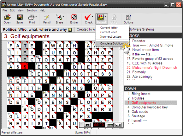Activate the Pencil tool
This screenshot has height=136, width=183.
pos(47,17)
